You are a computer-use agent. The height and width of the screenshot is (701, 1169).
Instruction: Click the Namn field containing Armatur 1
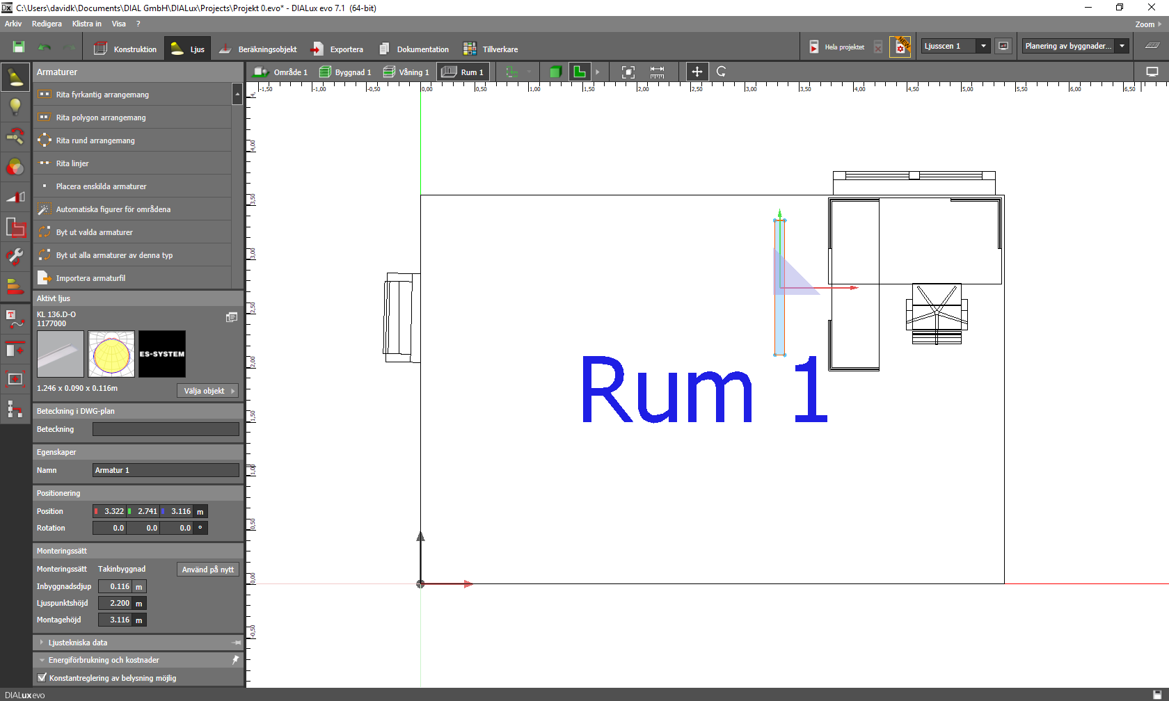166,471
